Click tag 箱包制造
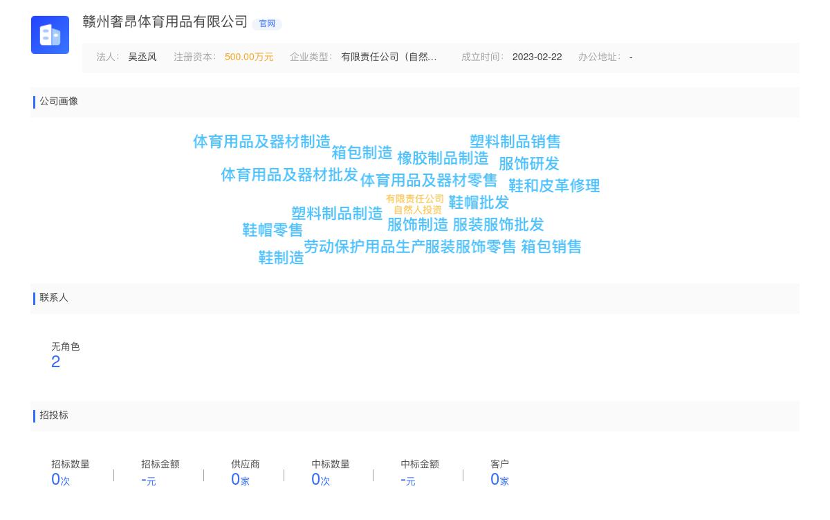The image size is (830, 520). 362,153
